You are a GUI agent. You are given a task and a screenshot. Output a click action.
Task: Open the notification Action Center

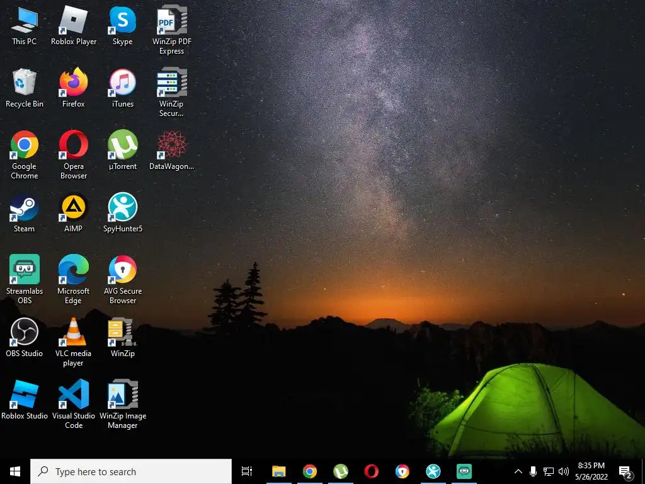[625, 471]
